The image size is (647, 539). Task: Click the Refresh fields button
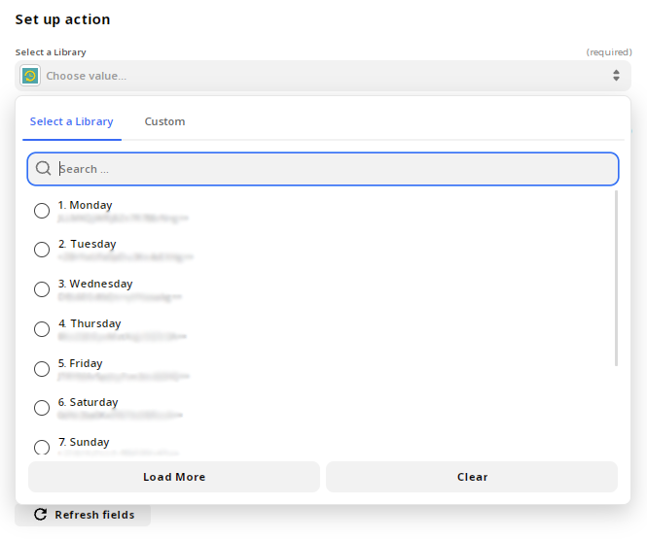click(x=83, y=515)
